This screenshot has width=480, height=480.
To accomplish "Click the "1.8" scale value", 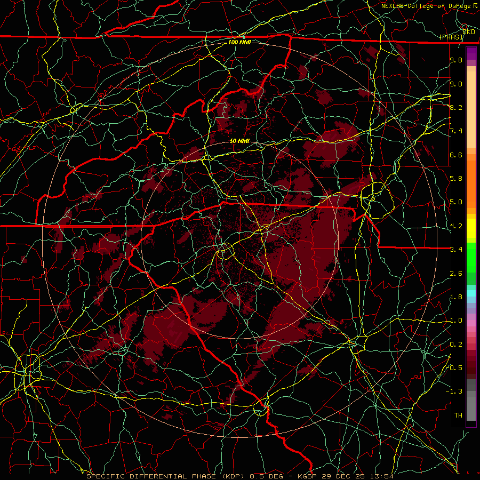I will 456,297.
